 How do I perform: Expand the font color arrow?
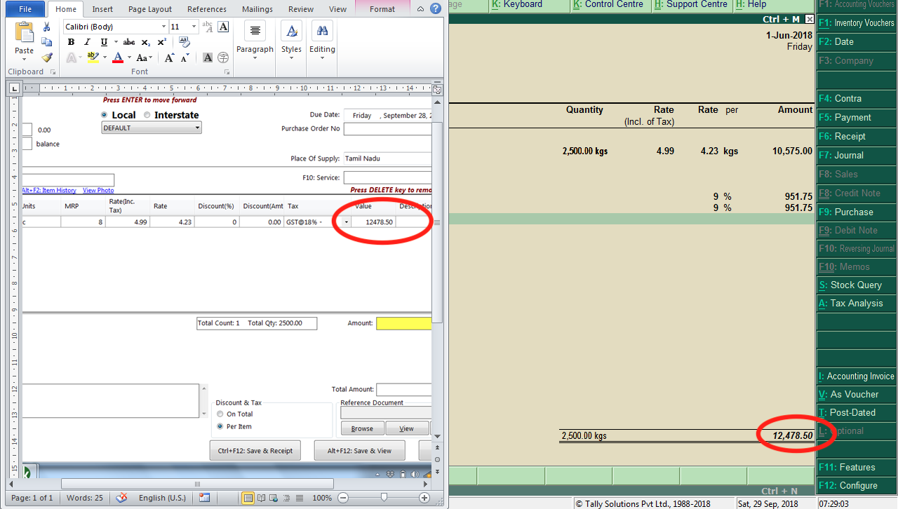130,57
